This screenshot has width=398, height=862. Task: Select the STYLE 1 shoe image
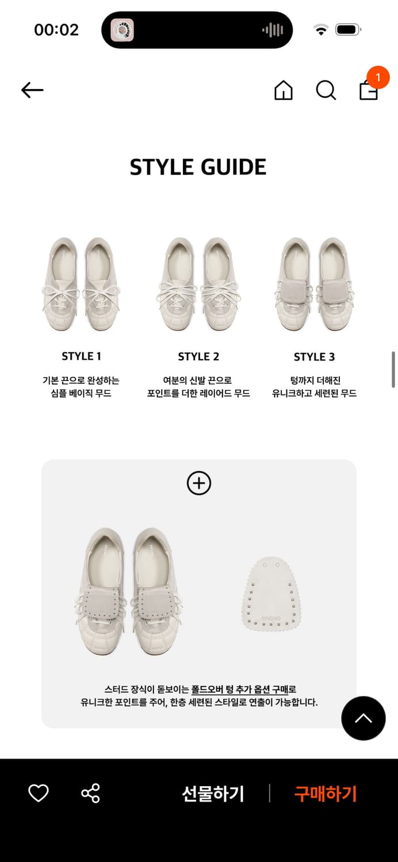(x=81, y=284)
